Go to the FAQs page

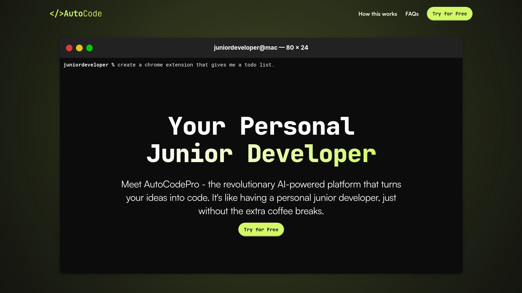click(x=412, y=14)
